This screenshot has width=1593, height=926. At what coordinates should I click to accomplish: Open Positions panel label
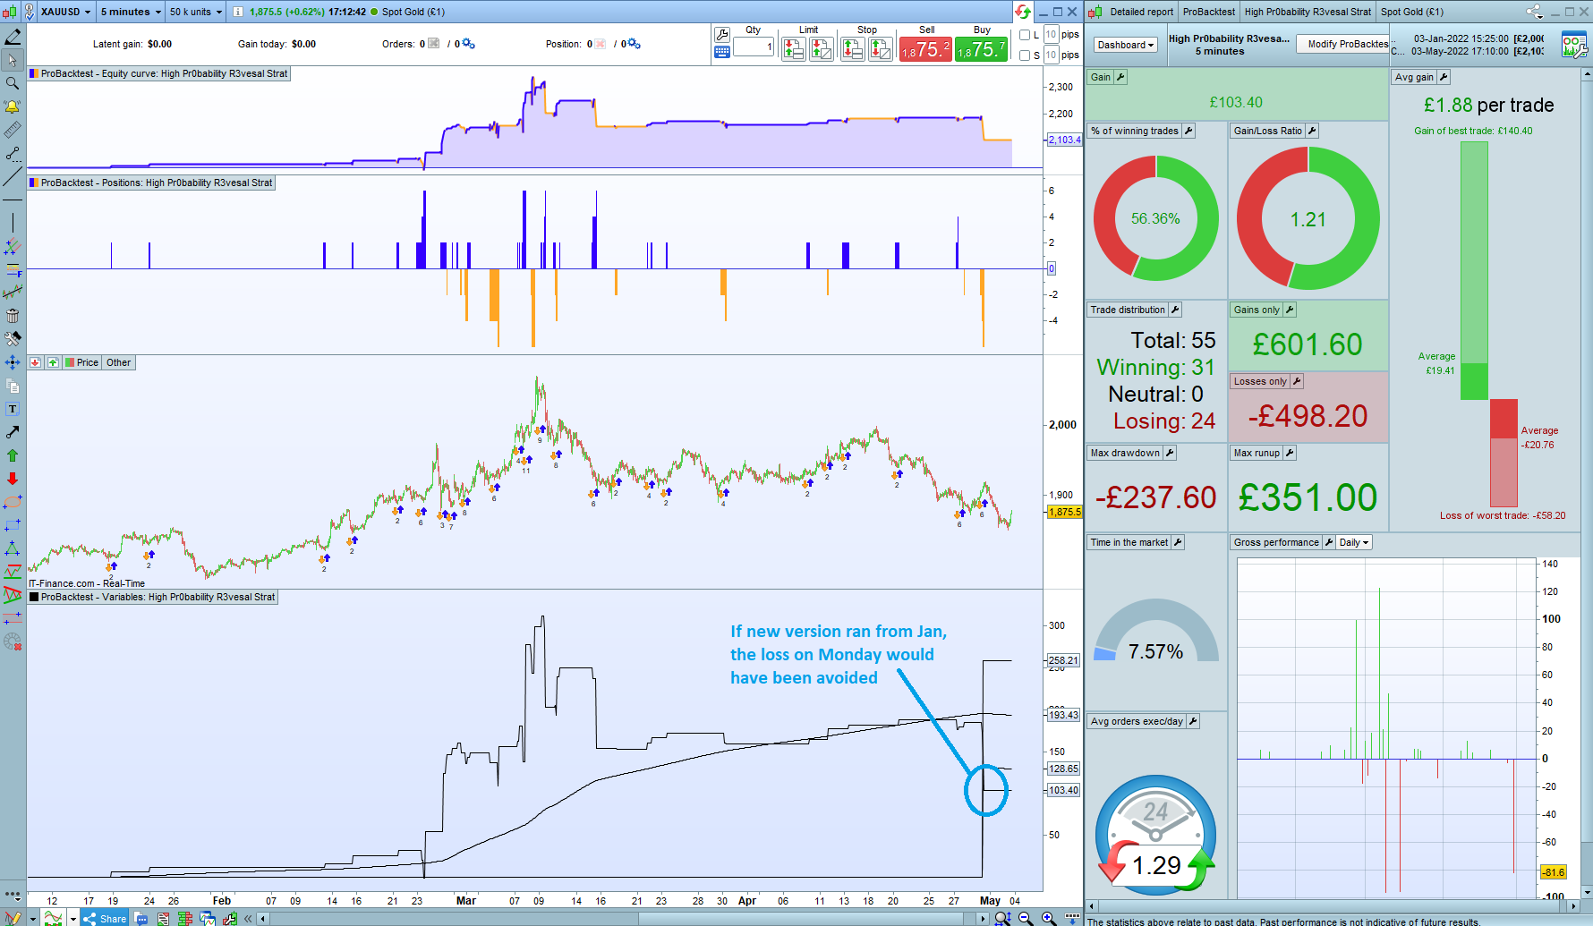151,183
